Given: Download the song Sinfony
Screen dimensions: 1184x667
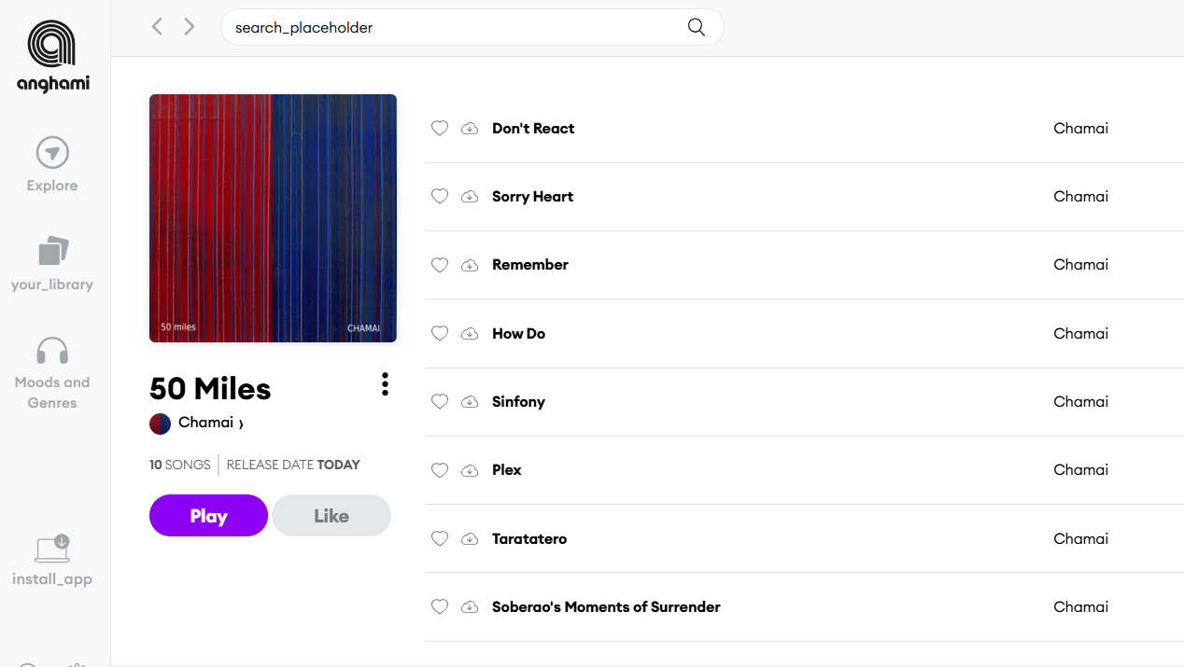Looking at the screenshot, I should [x=470, y=402].
